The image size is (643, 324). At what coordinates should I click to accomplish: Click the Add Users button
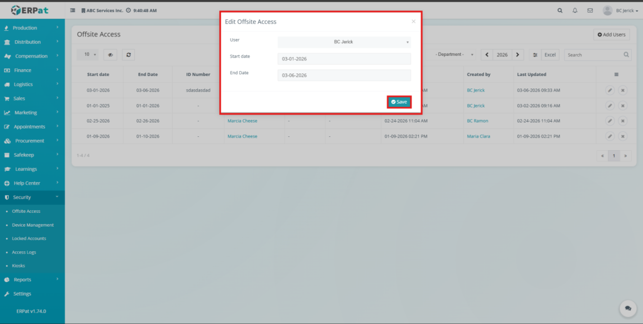tap(611, 35)
